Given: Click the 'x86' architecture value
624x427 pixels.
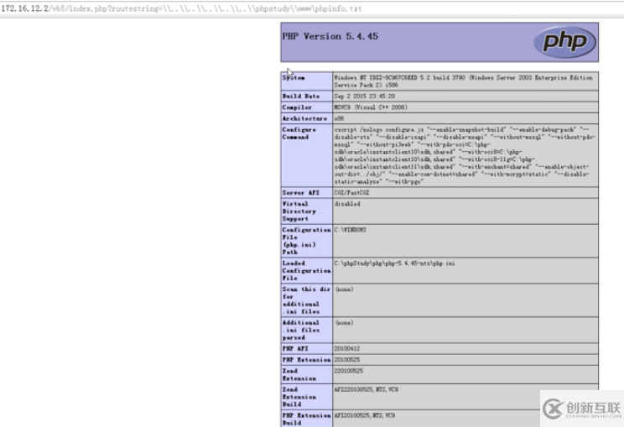Looking at the screenshot, I should pyautogui.click(x=339, y=118).
